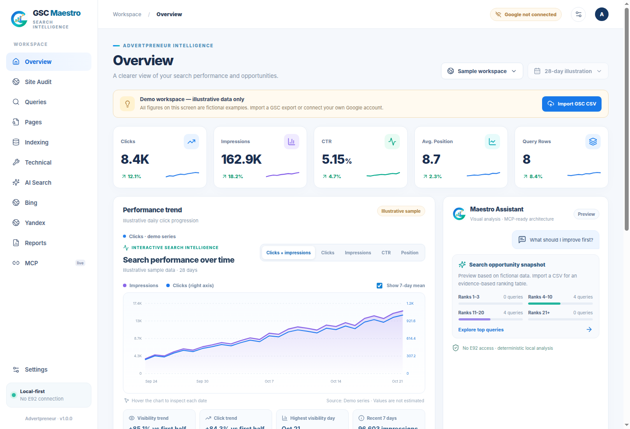
Task: Open the user avatar "A" menu
Action: point(602,14)
